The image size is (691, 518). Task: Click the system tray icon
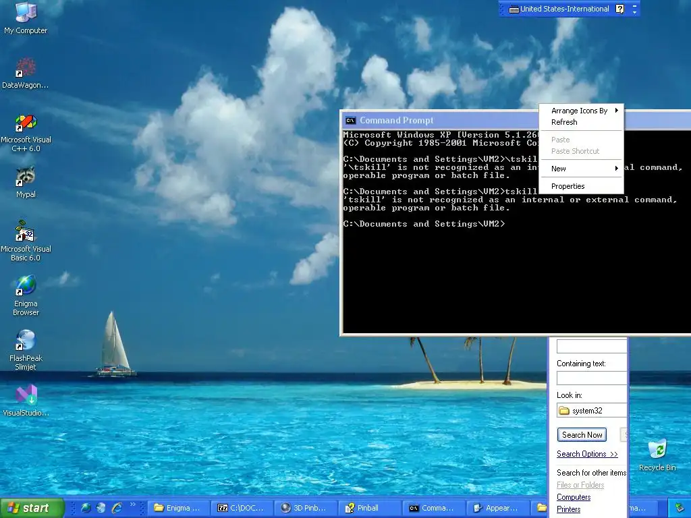680,508
